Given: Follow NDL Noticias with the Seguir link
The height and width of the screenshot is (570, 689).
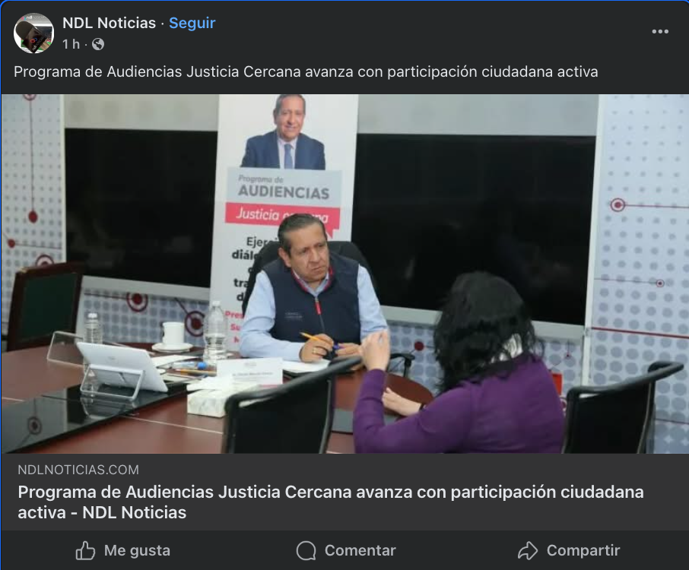Looking at the screenshot, I should pyautogui.click(x=192, y=23).
